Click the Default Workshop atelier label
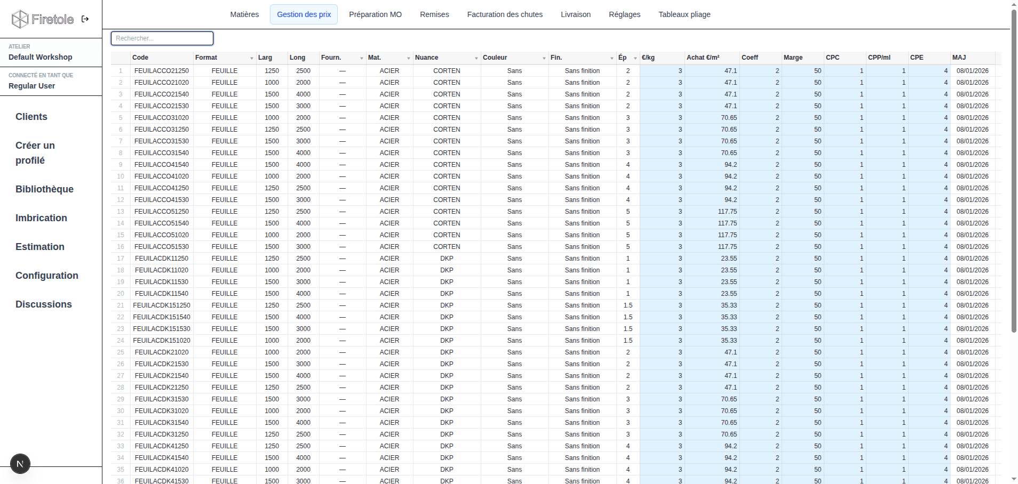 pyautogui.click(x=41, y=57)
